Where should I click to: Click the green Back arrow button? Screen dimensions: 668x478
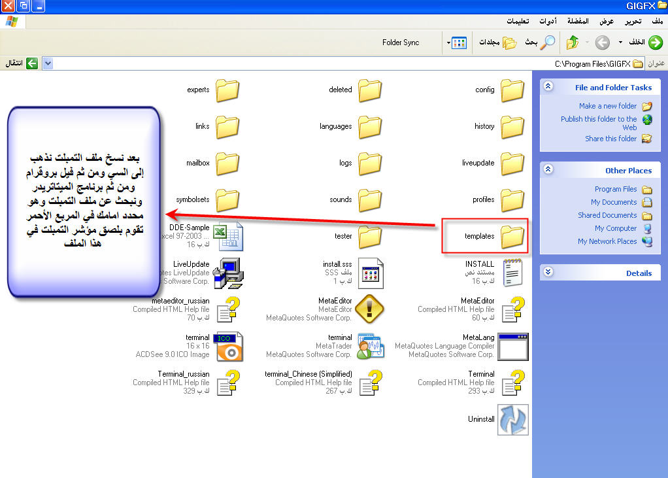click(656, 42)
